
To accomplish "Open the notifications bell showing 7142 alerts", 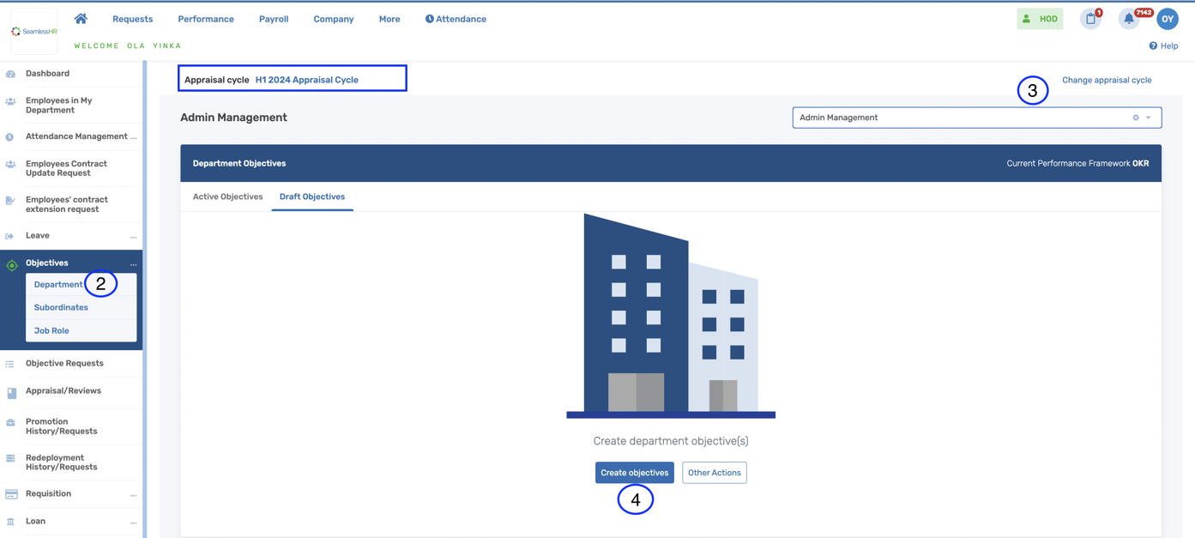I will (1129, 18).
